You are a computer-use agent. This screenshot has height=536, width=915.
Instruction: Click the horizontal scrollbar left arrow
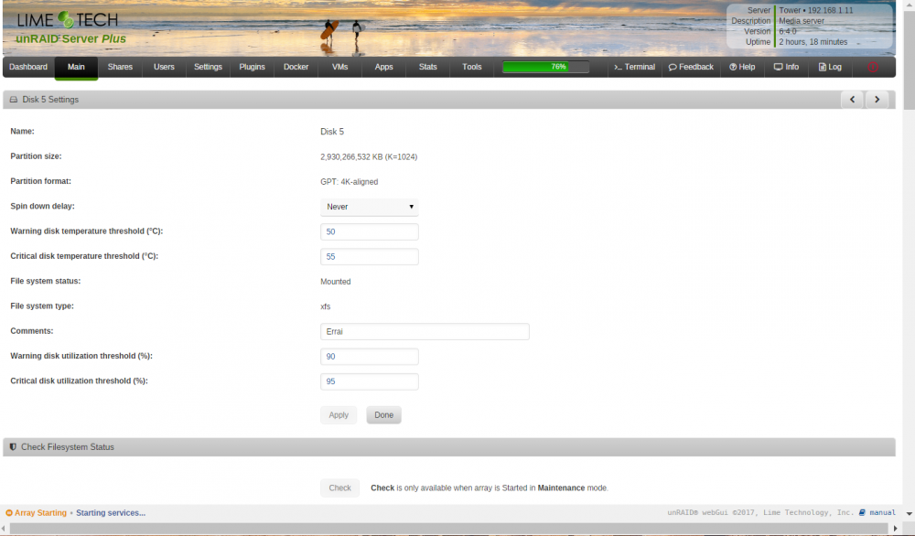4,529
